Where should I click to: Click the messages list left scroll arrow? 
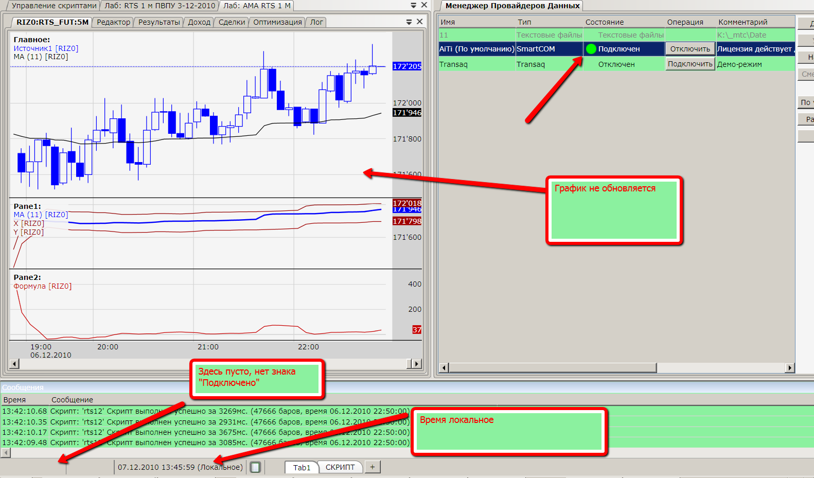[x=6, y=453]
